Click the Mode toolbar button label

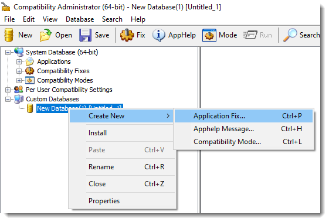tap(228, 35)
